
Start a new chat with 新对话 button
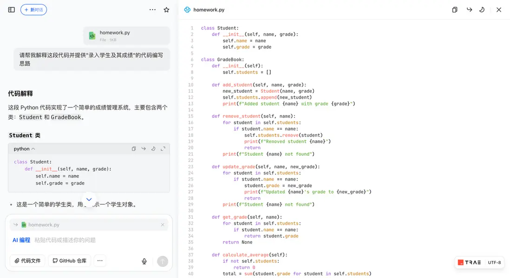(x=33, y=10)
